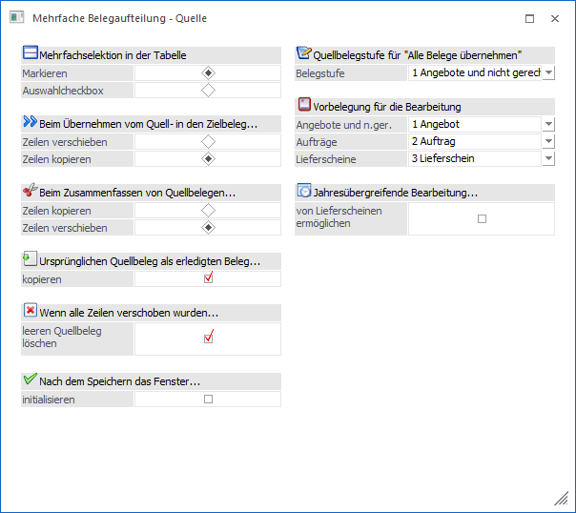Select Zeilen kopieren under Beim Zusammenfassen
Viewport: 576px width, 513px height.
(208, 210)
